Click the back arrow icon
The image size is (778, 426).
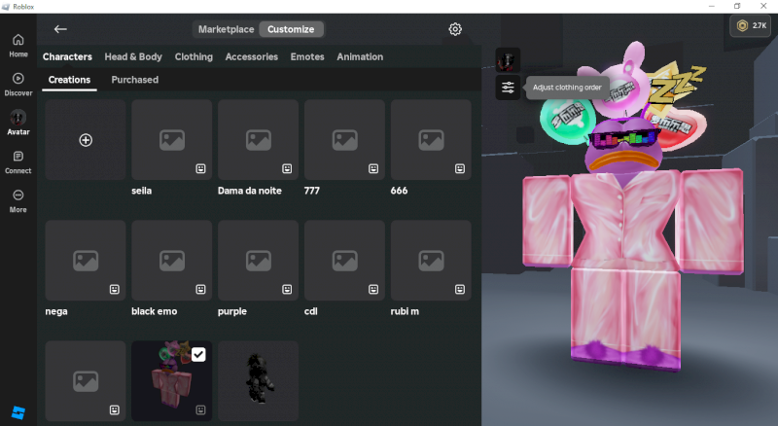pyautogui.click(x=60, y=29)
